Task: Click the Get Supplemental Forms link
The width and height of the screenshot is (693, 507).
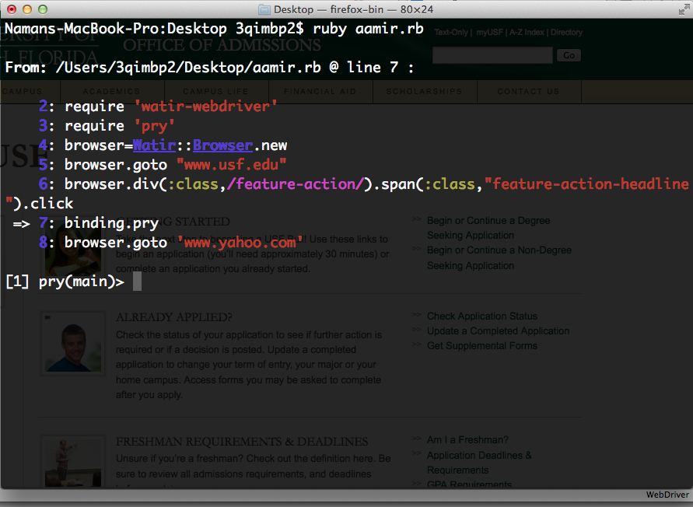Action: point(481,346)
